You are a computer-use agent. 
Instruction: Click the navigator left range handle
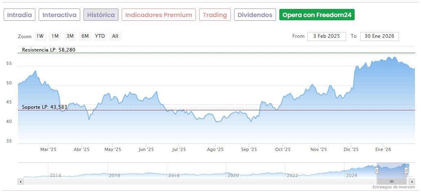[377, 170]
